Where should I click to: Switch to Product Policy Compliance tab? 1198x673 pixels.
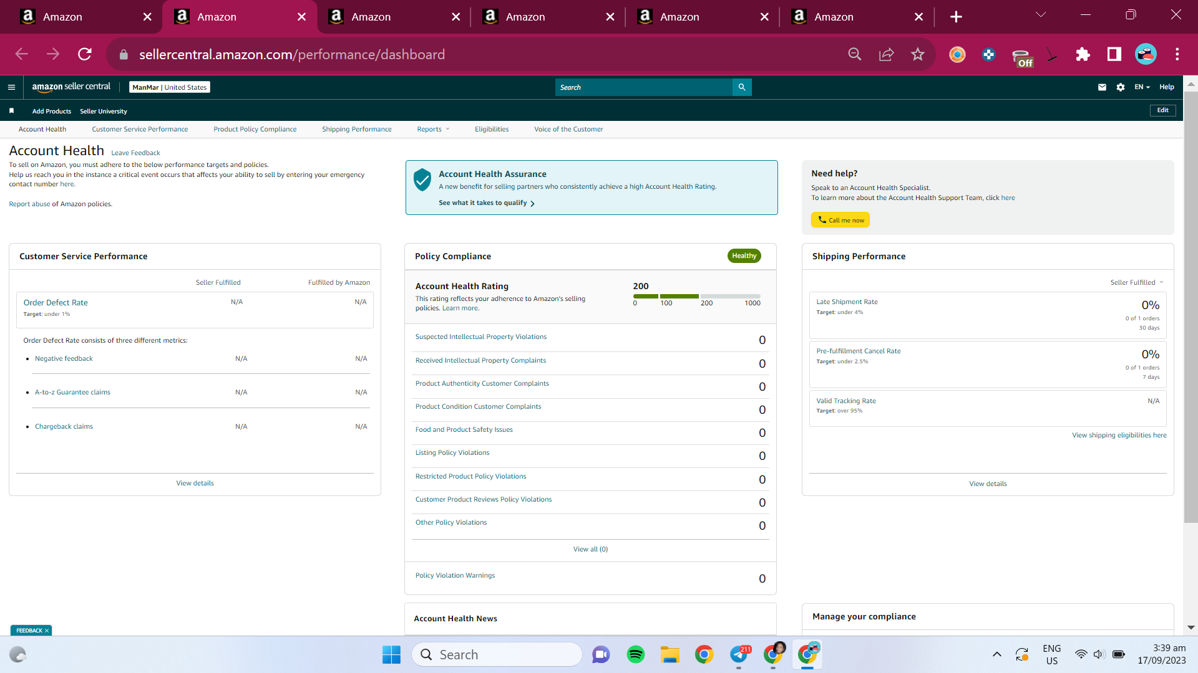255,130
